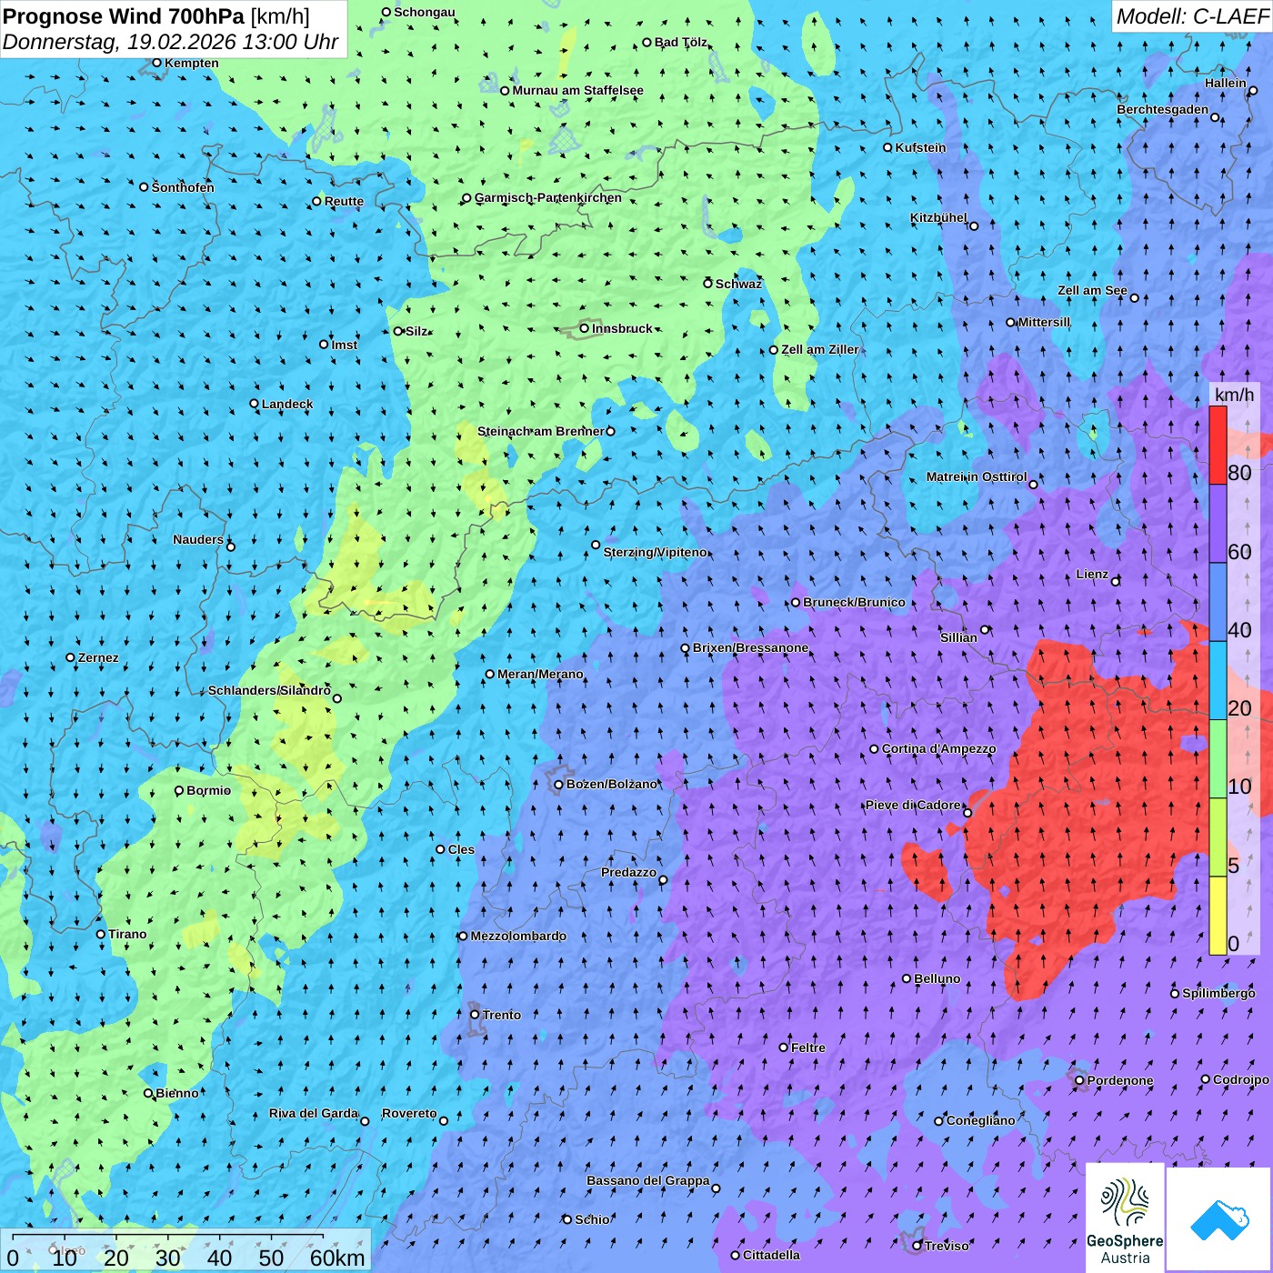The width and height of the screenshot is (1273, 1273).
Task: Click the green legend swatch at 10
Action: point(1218,759)
